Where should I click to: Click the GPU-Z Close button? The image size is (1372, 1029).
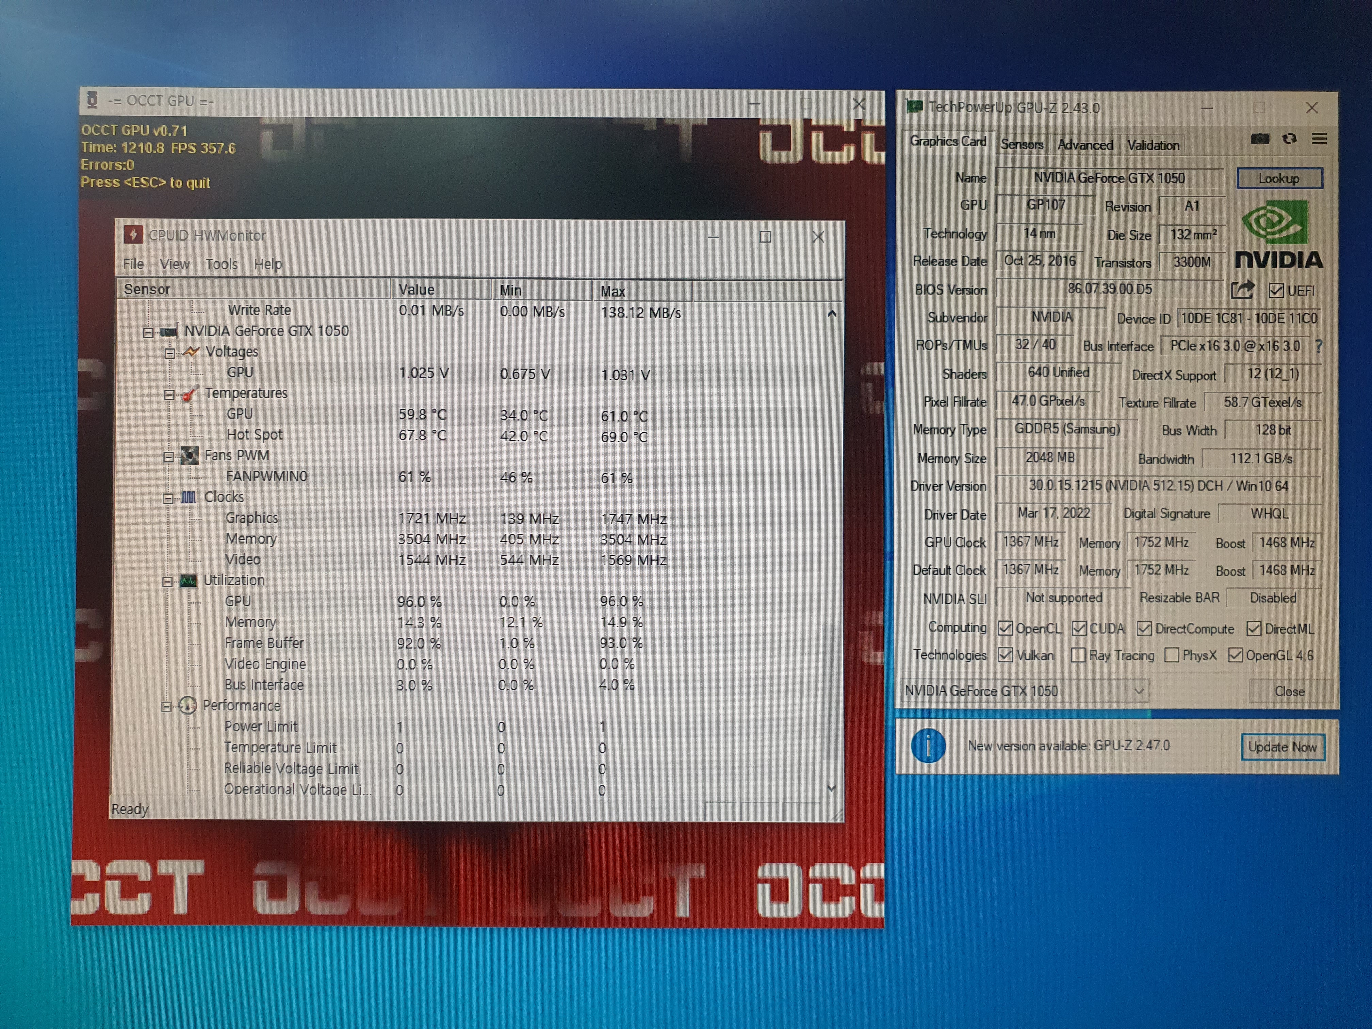tap(1290, 691)
